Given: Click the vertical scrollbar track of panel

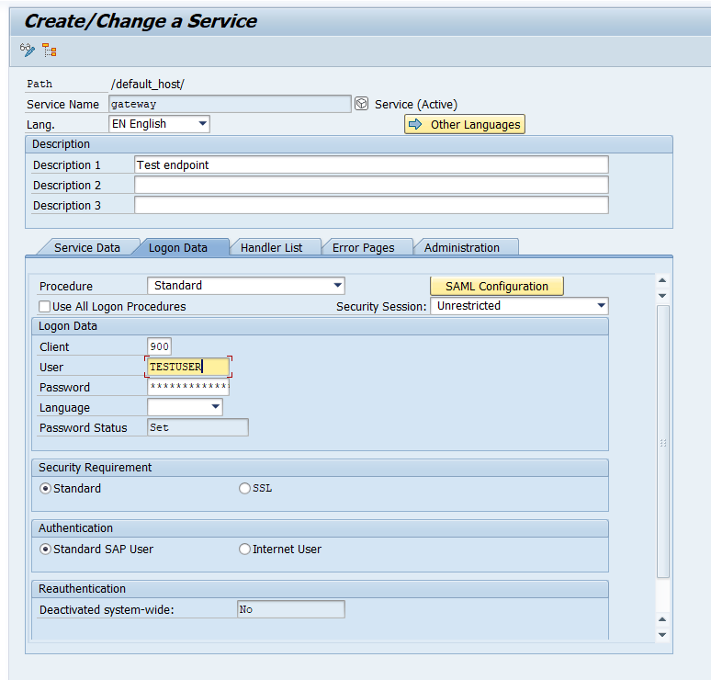Looking at the screenshot, I should pos(662,441).
